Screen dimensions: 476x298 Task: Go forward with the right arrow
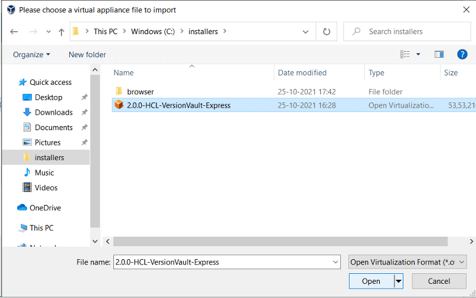(x=33, y=31)
